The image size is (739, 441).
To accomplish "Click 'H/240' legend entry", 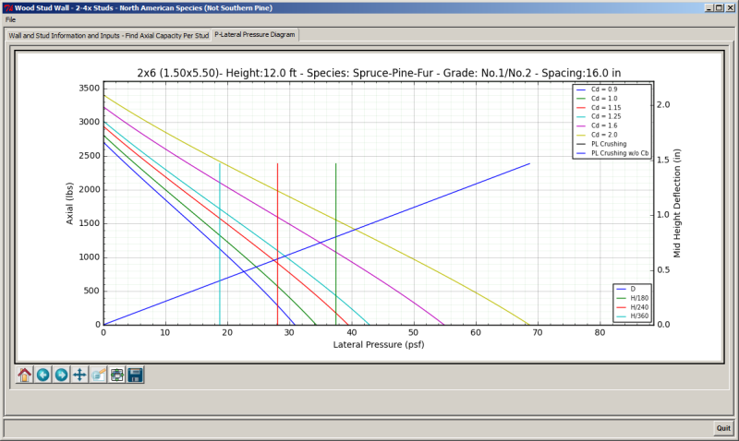I will 633,307.
